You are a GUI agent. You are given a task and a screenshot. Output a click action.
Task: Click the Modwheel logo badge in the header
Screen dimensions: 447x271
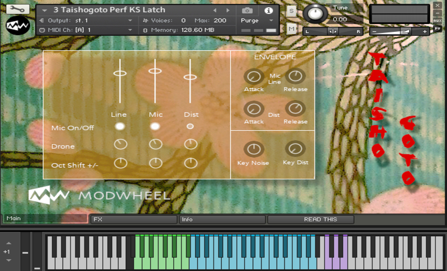(x=18, y=26)
